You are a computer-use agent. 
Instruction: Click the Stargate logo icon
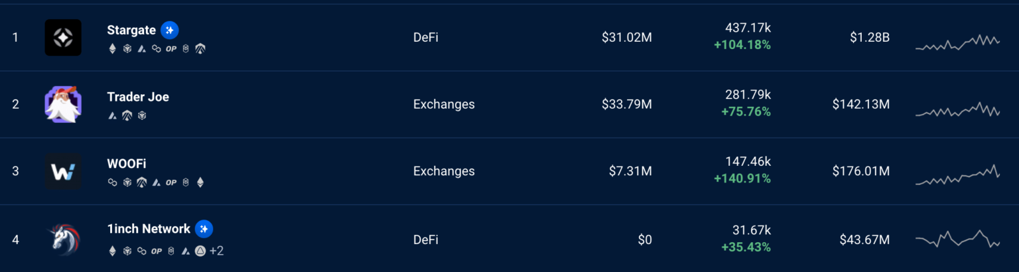tap(63, 37)
